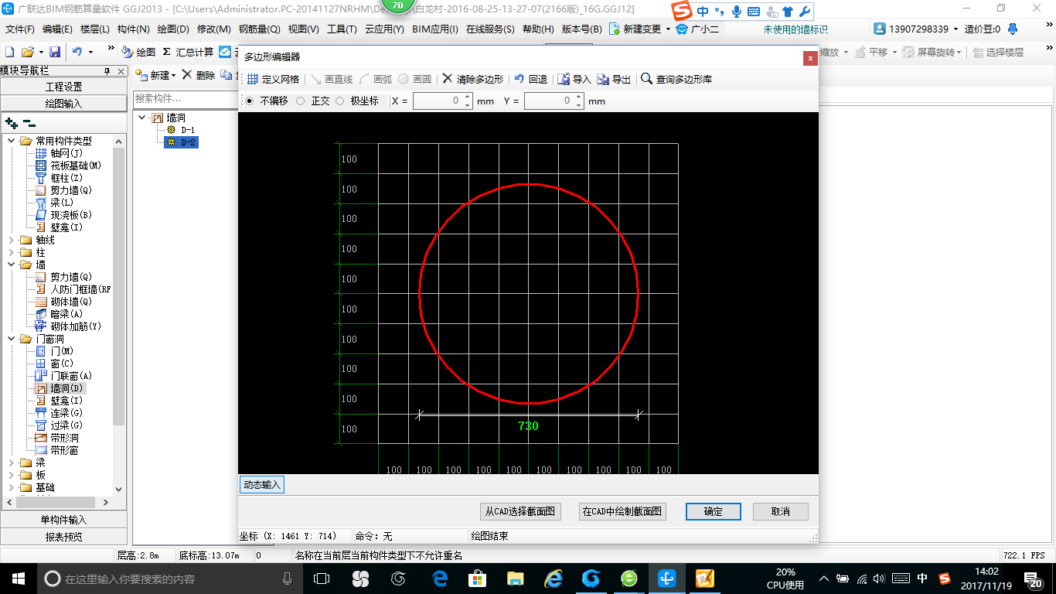Click the open folder icon in main toolbar

[27, 52]
